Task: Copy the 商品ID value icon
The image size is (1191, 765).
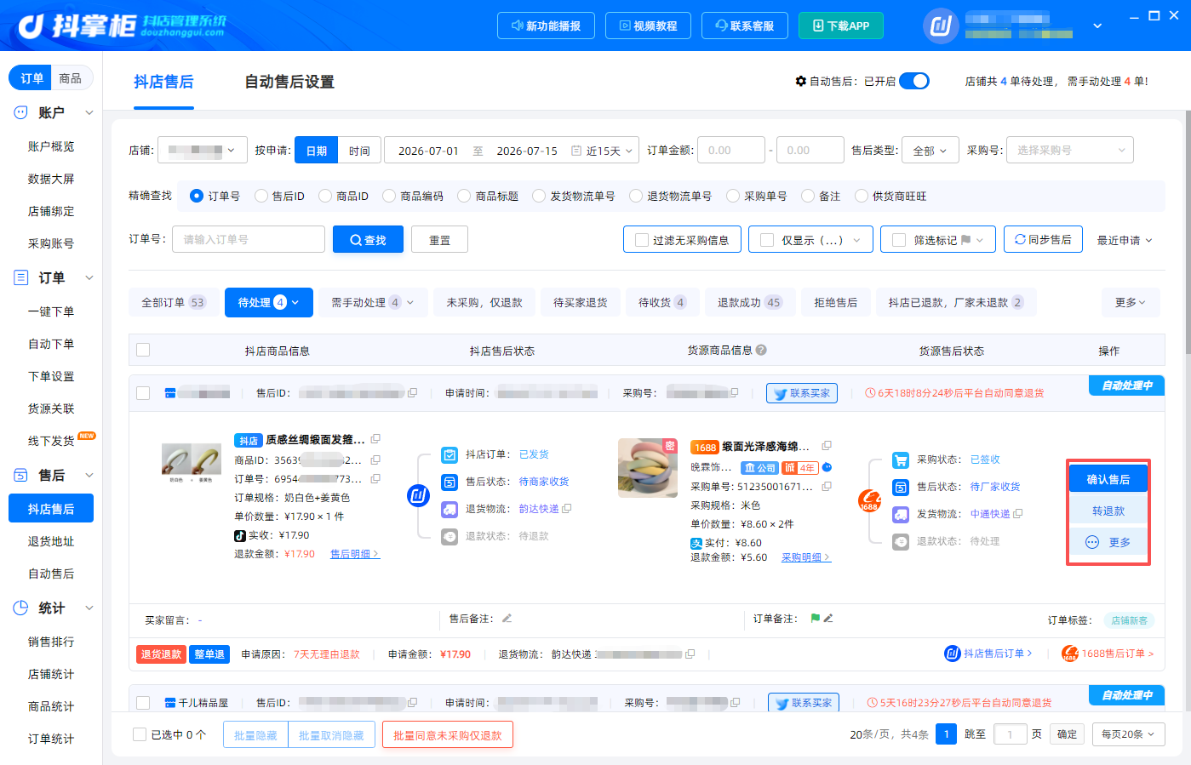Action: pos(375,460)
